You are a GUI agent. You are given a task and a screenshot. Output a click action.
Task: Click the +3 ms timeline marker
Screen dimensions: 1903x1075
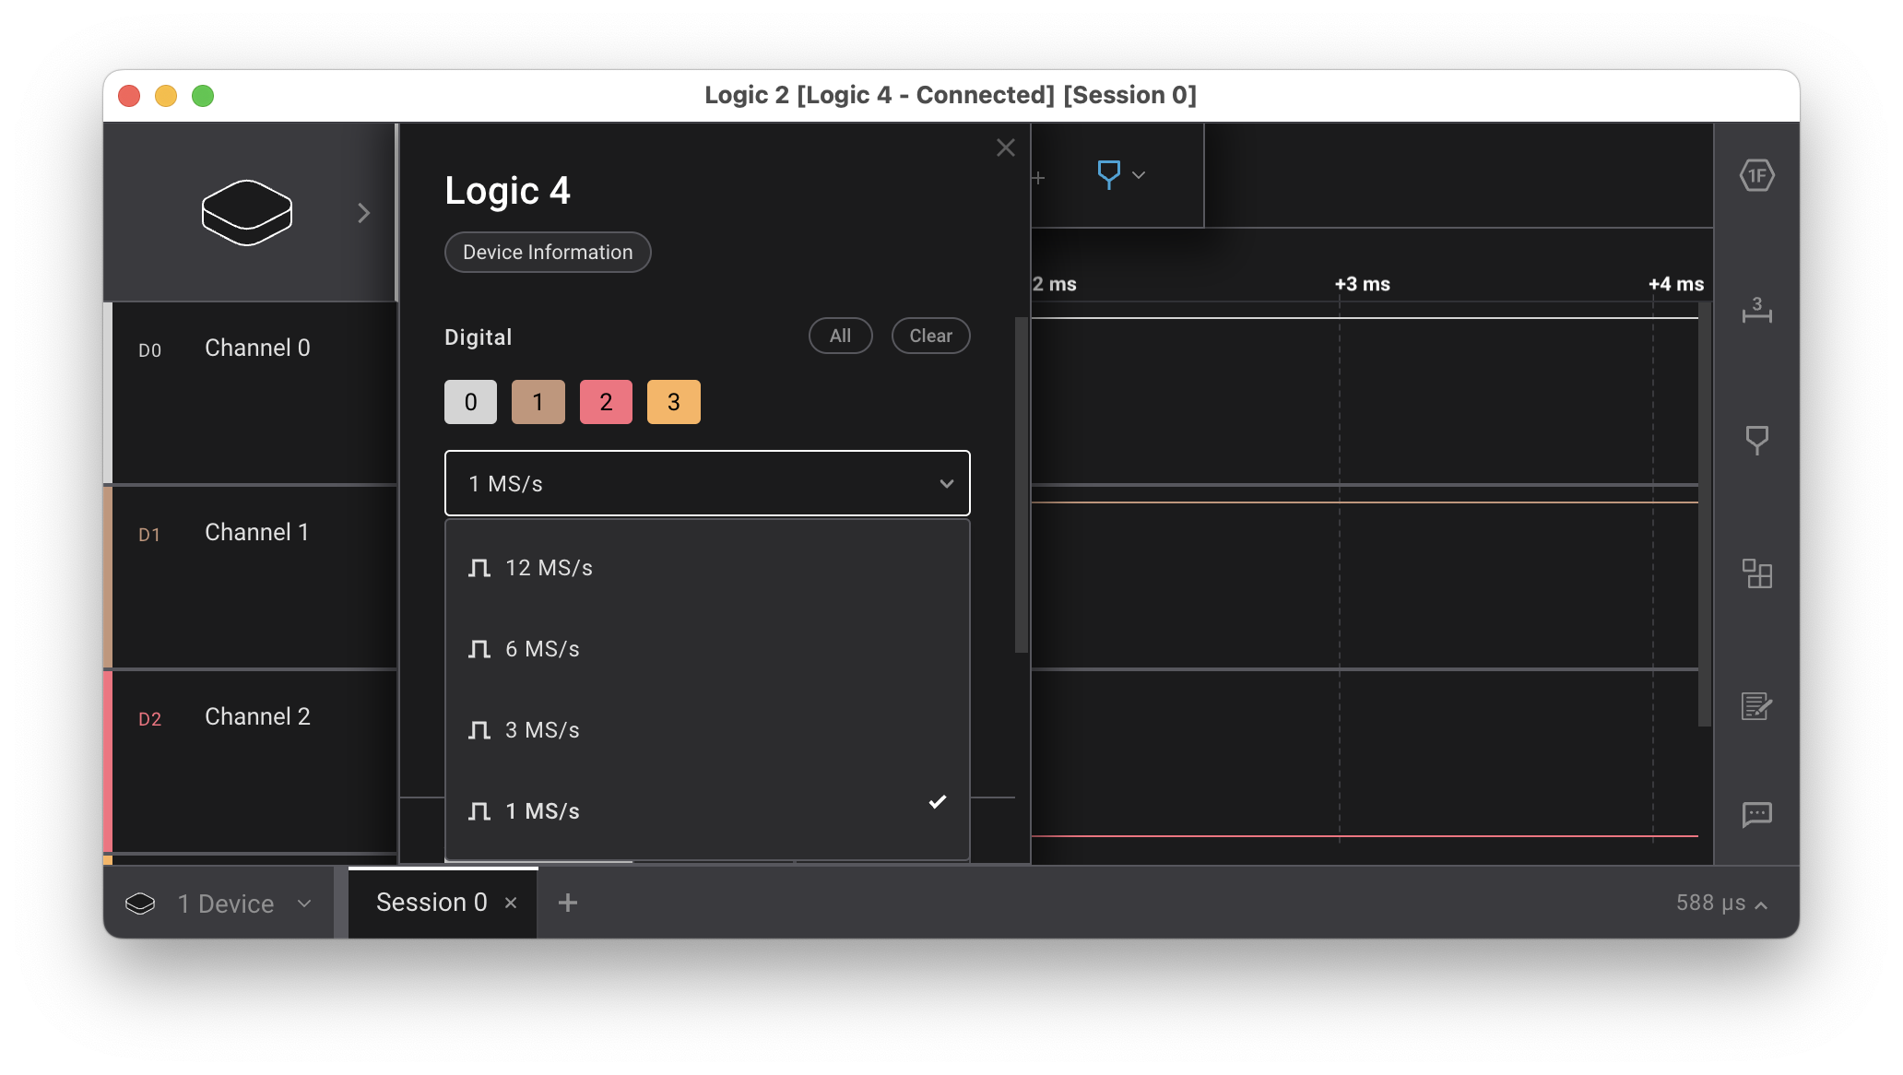(1362, 284)
